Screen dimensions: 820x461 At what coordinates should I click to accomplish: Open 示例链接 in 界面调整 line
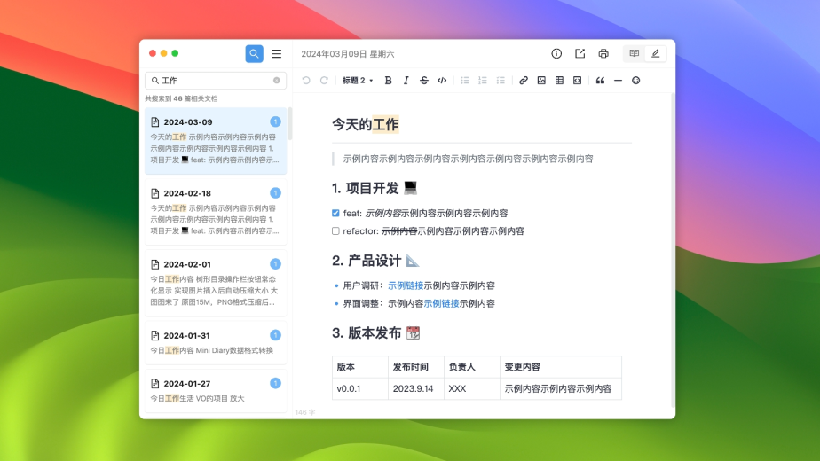[x=441, y=303]
